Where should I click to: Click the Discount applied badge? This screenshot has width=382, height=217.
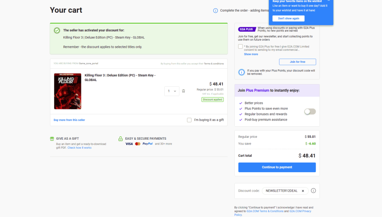212,99
